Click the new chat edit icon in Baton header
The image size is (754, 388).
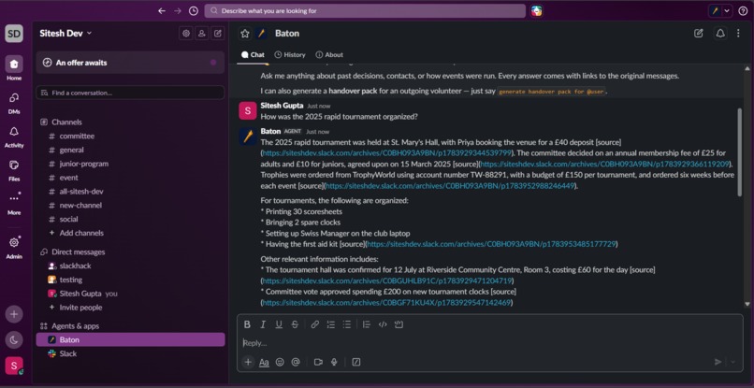(x=698, y=33)
